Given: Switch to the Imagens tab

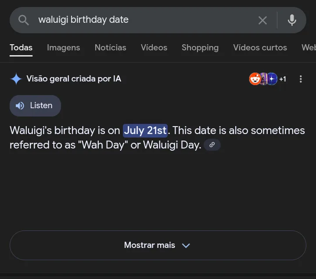Looking at the screenshot, I should [x=64, y=48].
